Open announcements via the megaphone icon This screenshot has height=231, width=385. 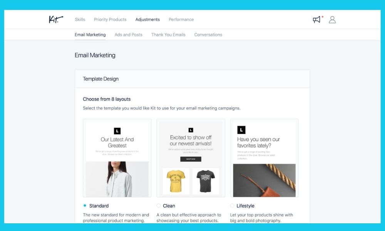[316, 19]
